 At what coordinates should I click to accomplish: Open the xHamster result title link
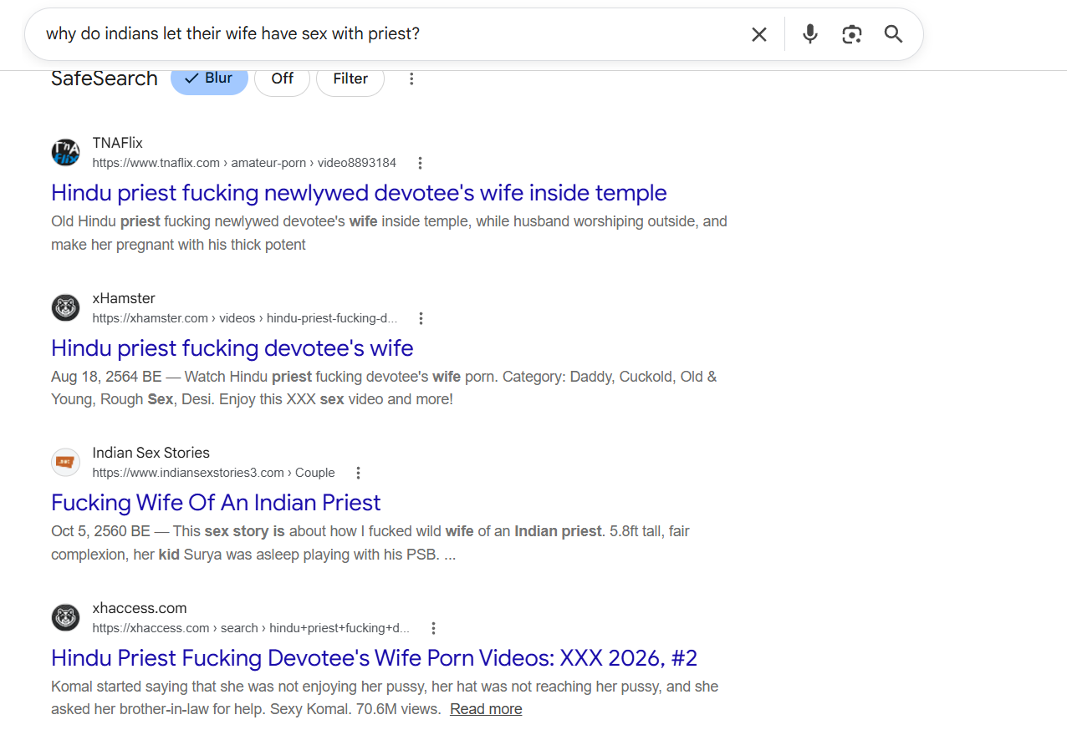pyautogui.click(x=232, y=348)
